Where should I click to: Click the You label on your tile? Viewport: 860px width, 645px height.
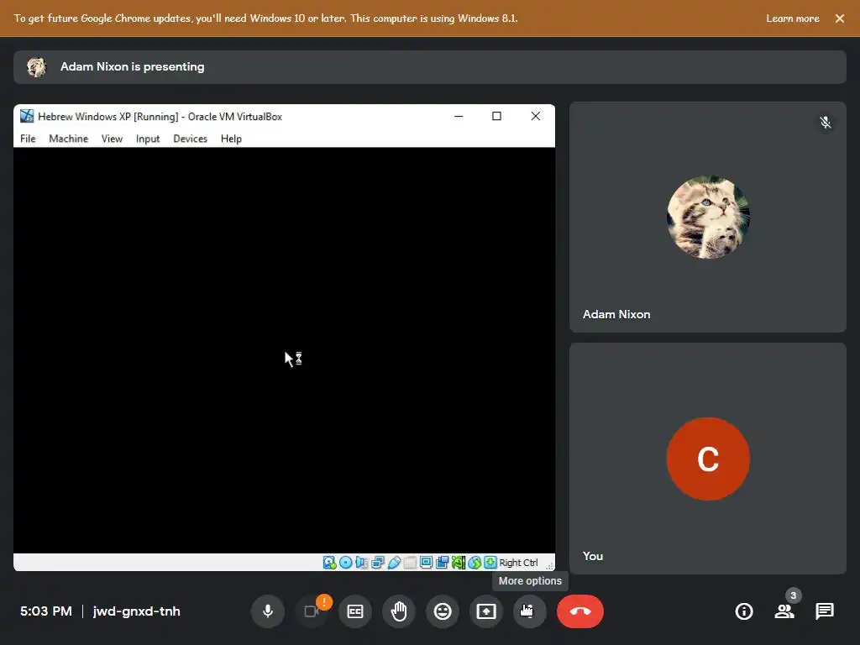point(593,556)
